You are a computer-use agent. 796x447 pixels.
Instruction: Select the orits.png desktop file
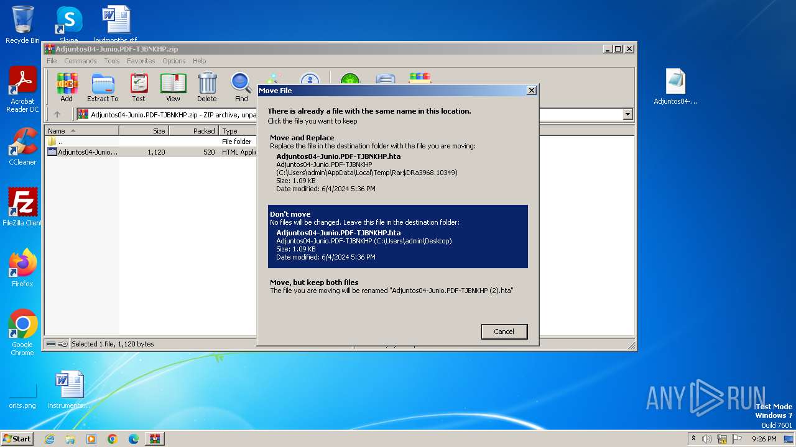(22, 396)
